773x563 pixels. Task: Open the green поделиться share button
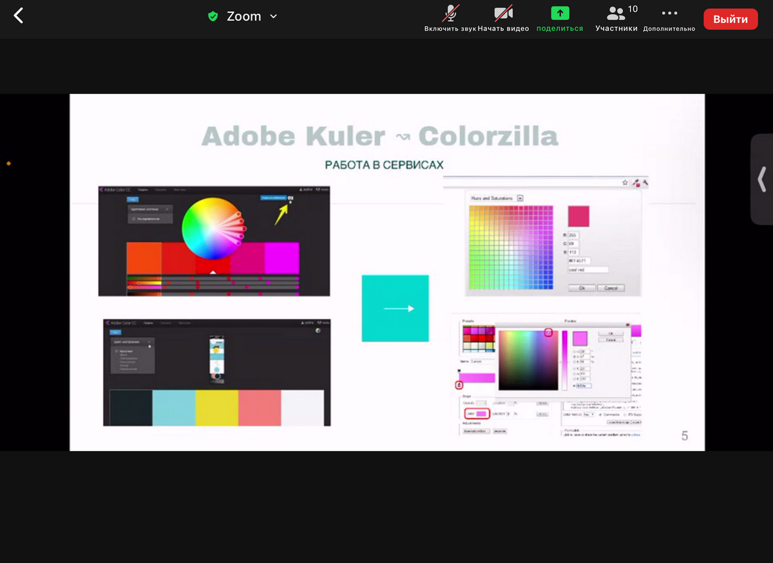point(560,18)
